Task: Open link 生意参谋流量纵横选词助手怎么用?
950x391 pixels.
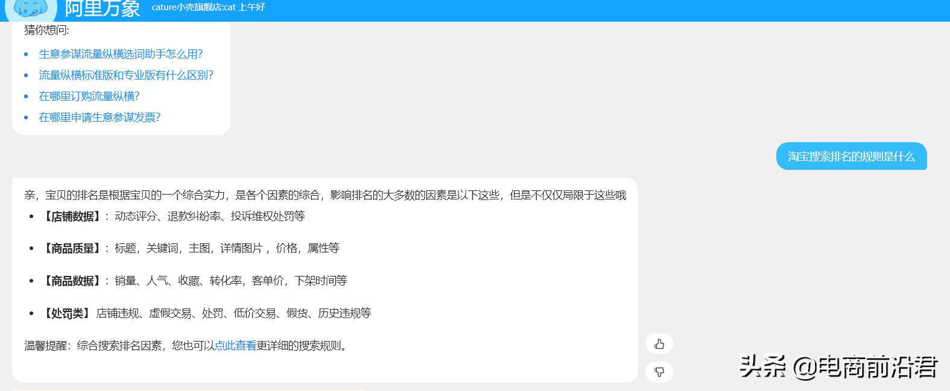Action: (x=121, y=54)
